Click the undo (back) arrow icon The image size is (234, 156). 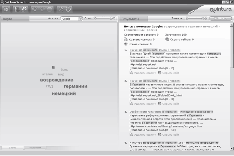pyautogui.click(x=35, y=10)
